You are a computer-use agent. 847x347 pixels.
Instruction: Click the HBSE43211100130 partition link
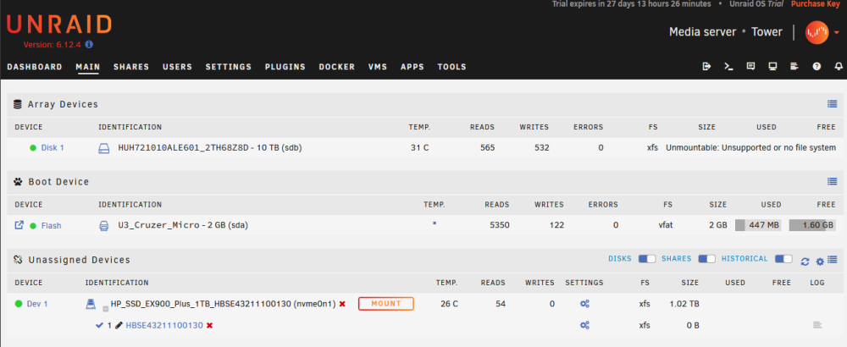point(164,325)
